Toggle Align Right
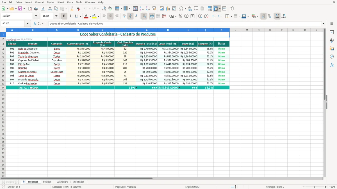The image size is (337, 189). pyautogui.click(x=117, y=16)
